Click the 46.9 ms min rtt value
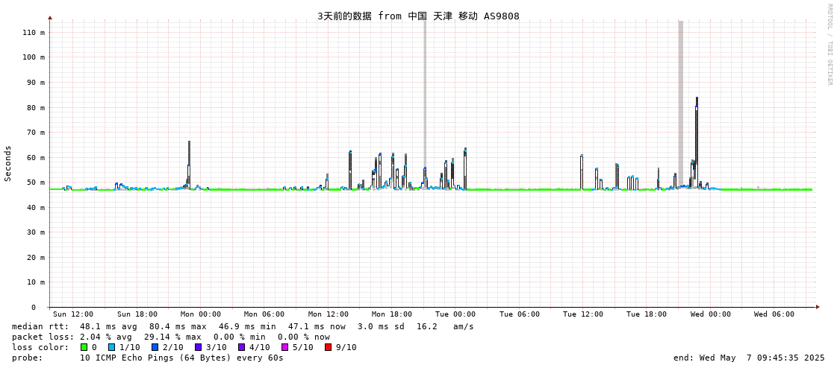 click(x=247, y=326)
